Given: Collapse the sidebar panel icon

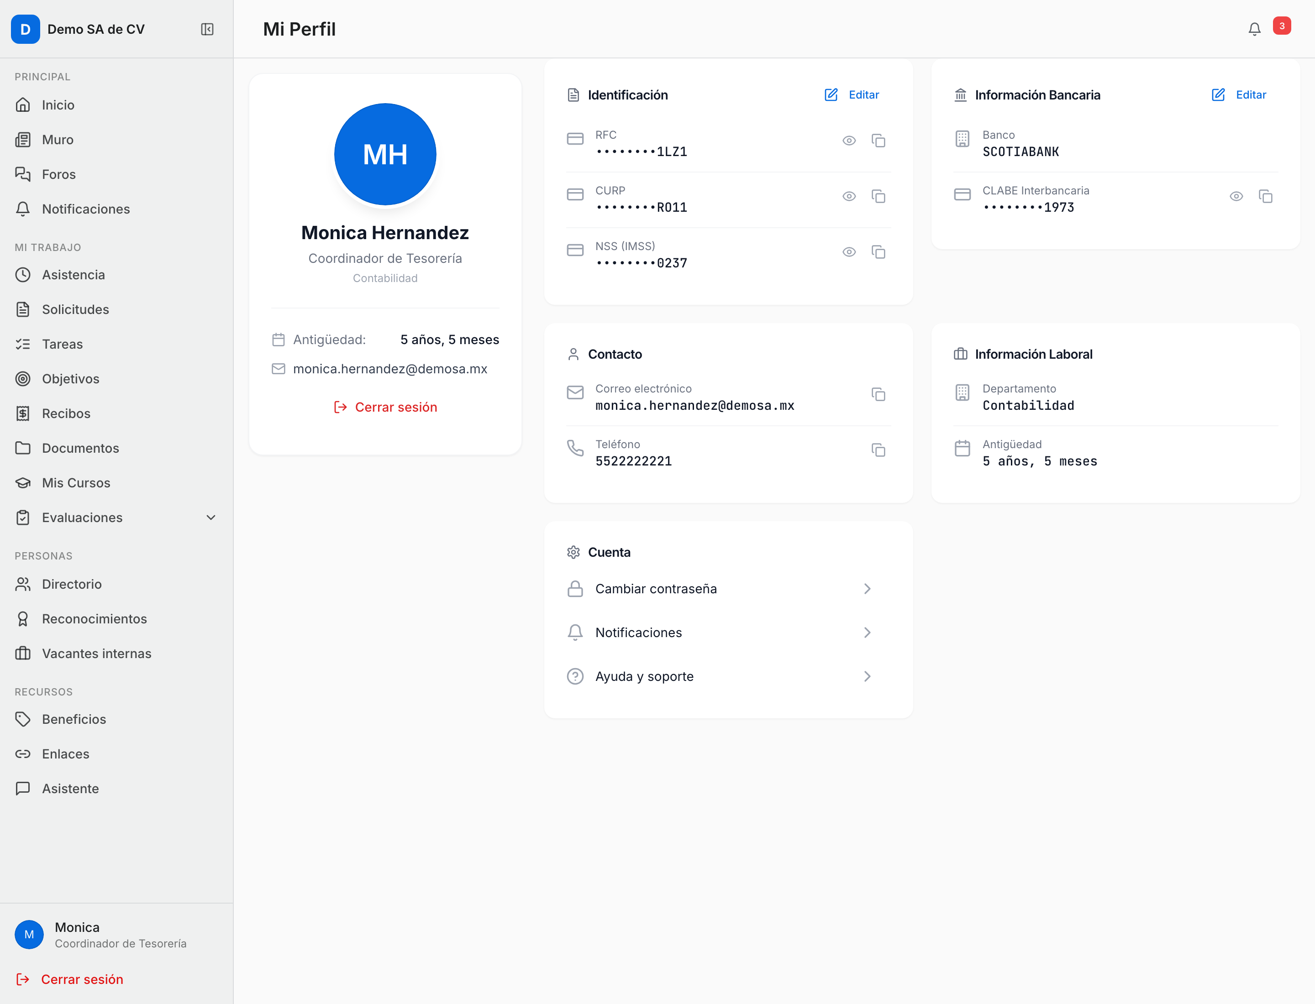Looking at the screenshot, I should coord(207,29).
